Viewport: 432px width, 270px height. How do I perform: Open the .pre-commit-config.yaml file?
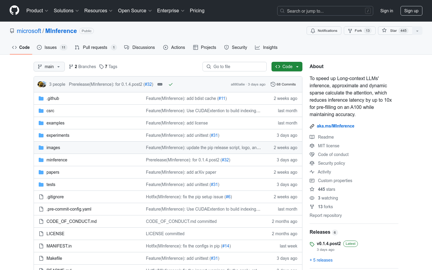point(69,209)
